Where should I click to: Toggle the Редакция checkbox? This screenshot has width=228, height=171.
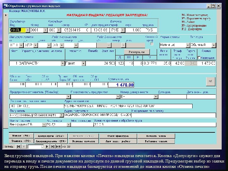(199, 58)
